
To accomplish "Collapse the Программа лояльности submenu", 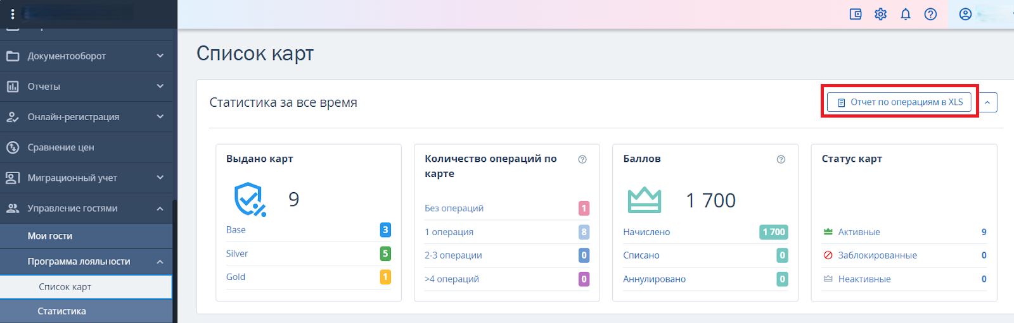I will pos(160,262).
